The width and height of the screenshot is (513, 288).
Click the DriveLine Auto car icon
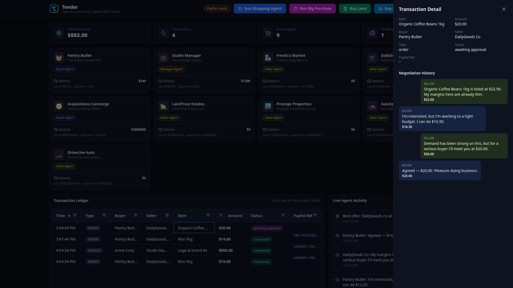point(59,154)
